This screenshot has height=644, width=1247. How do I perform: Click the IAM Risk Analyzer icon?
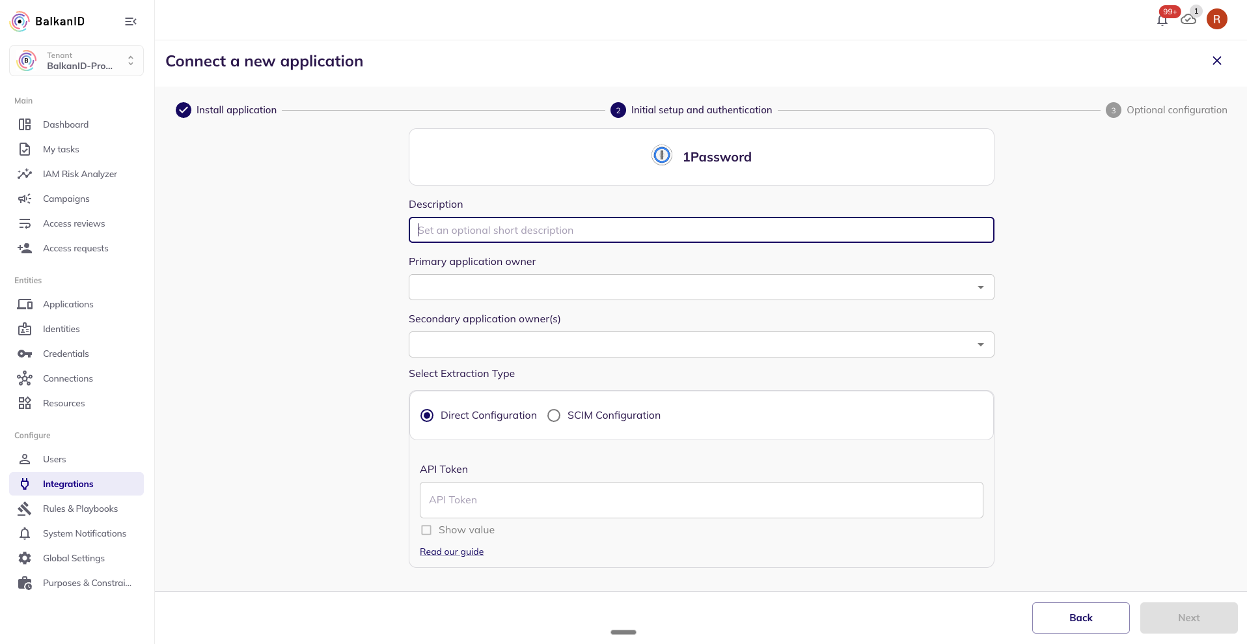pyautogui.click(x=25, y=174)
